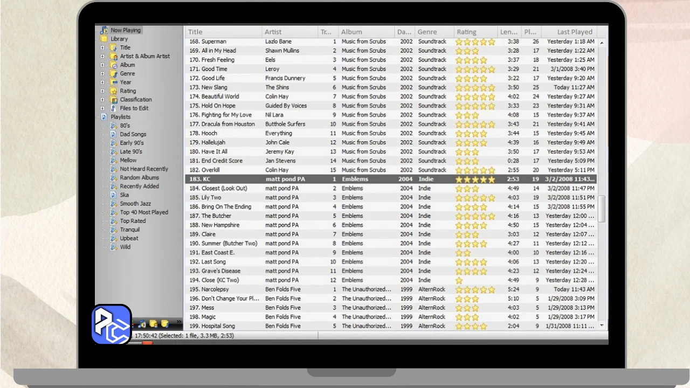Open the Top 40 Most Played playlist

[x=144, y=212]
